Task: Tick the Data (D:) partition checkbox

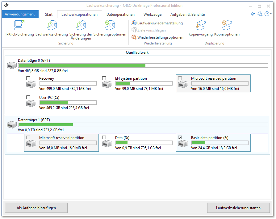Action: [104, 137]
